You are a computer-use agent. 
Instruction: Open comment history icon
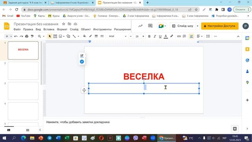click(x=150, y=26)
